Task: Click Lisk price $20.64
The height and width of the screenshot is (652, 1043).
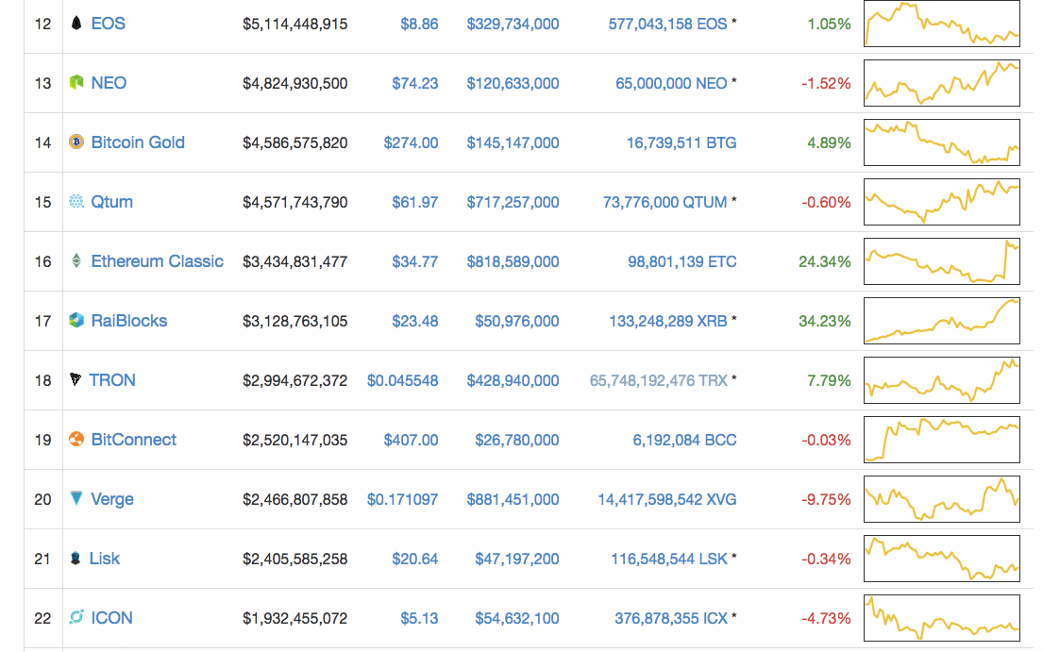Action: [415, 559]
